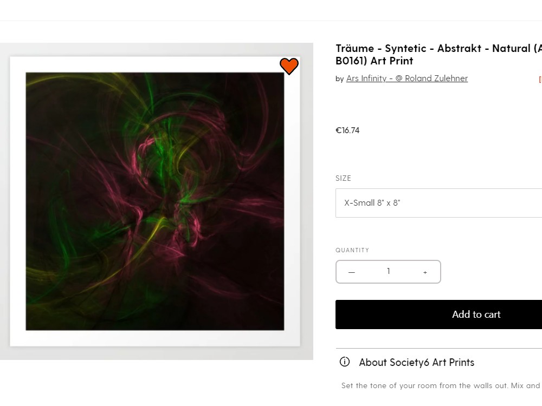Open the Ars Infinity artist link
This screenshot has width=542, height=406.
tap(406, 78)
